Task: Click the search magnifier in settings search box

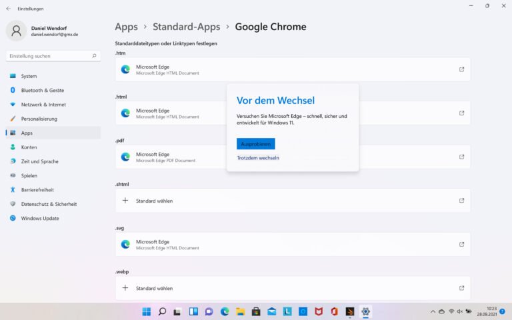Action: click(94, 56)
